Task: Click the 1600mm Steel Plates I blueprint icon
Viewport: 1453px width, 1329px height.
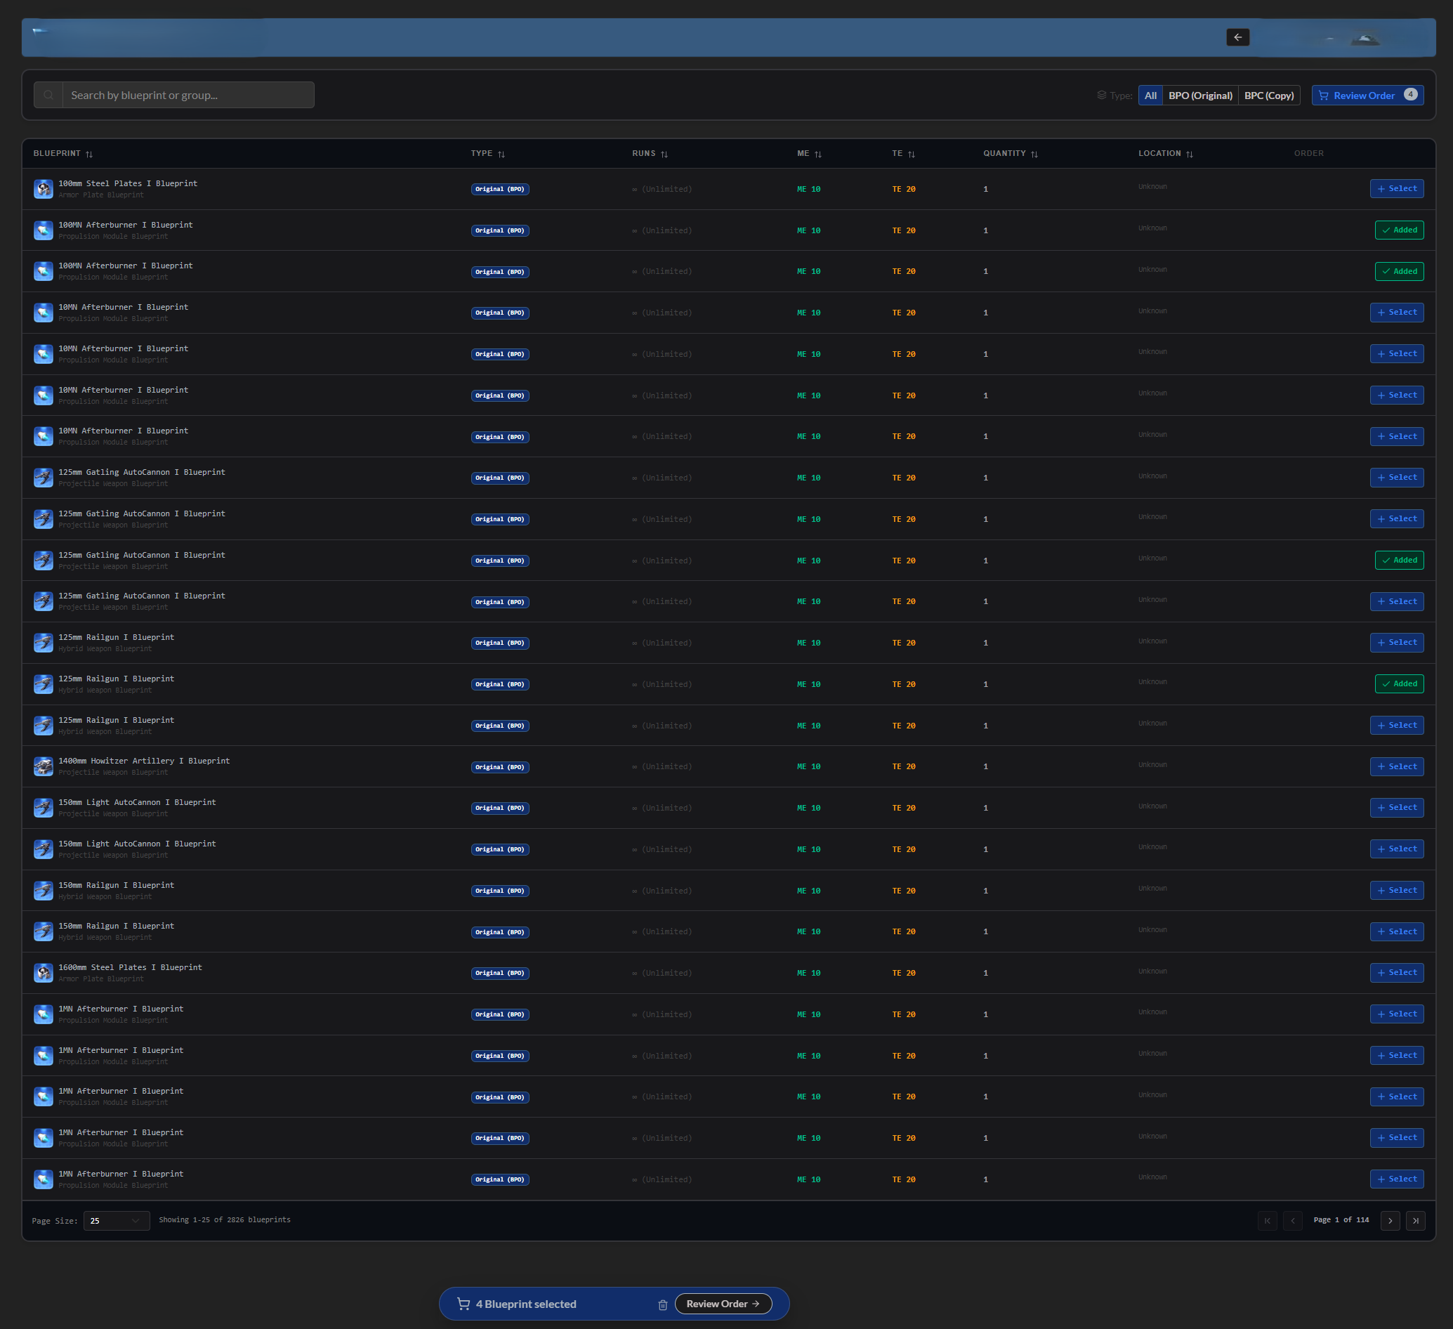Action: click(x=44, y=973)
